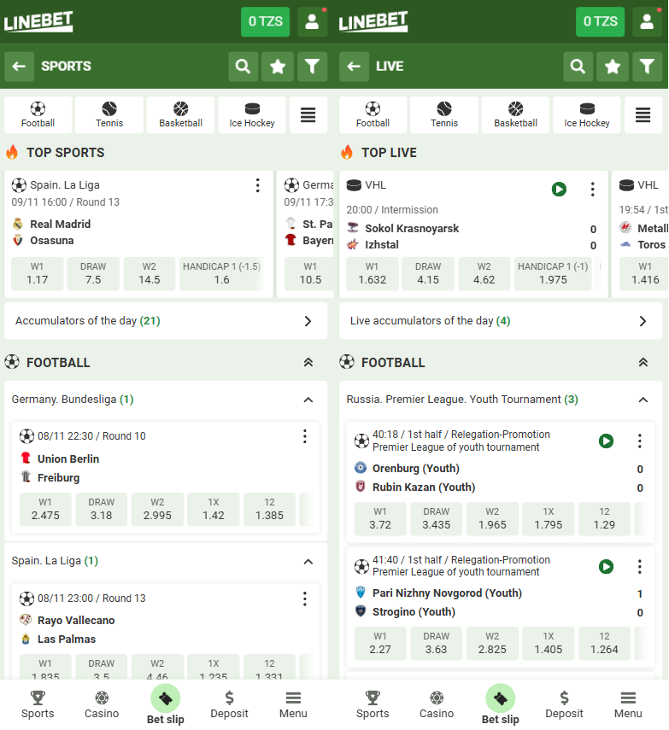Bet Handicap 1 (-1.5) at 1.6

pyautogui.click(x=222, y=274)
